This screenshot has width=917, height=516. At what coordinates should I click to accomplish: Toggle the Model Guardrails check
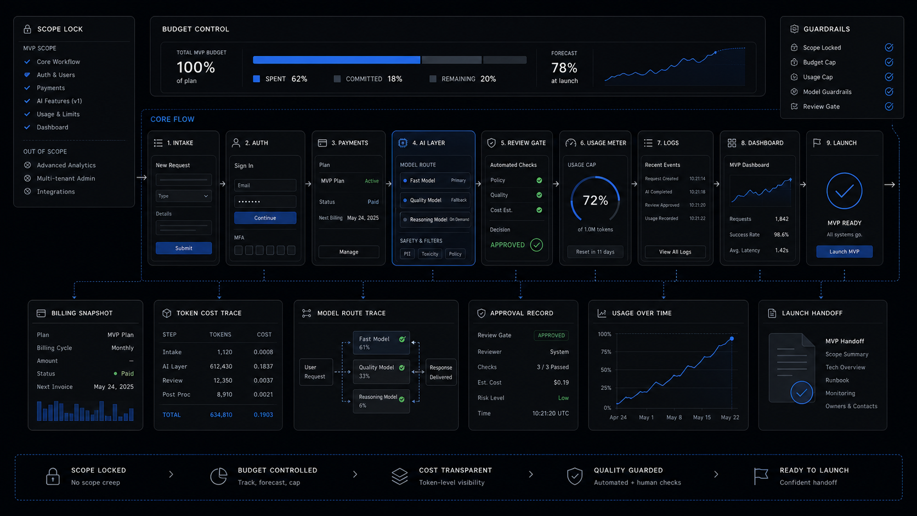(x=889, y=92)
